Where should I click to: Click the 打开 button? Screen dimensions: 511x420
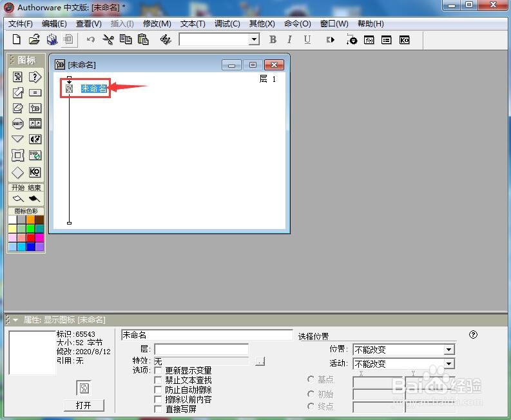[83, 405]
